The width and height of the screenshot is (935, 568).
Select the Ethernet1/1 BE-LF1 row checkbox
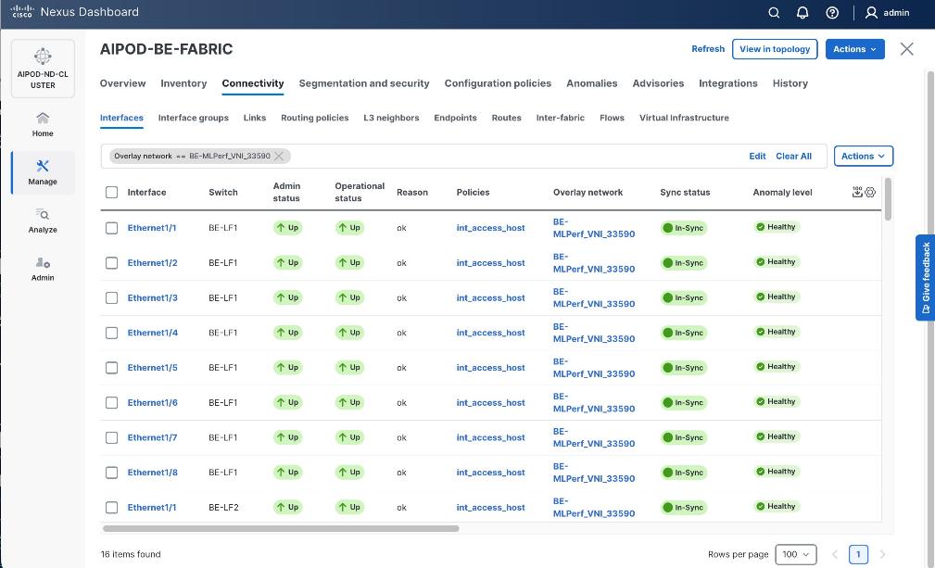click(112, 228)
